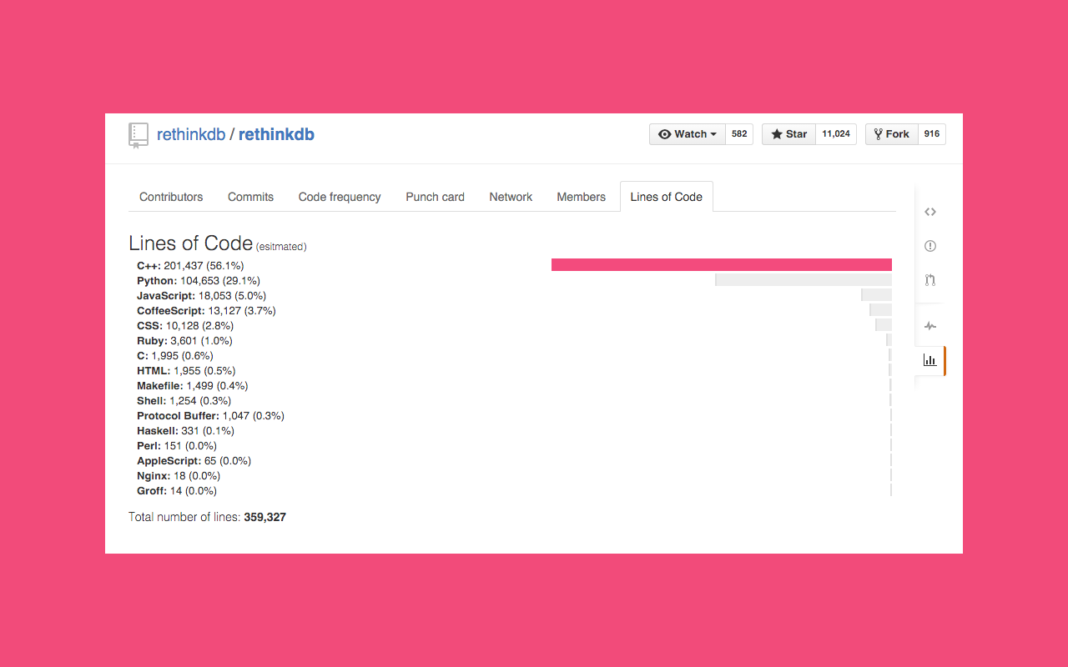The image size is (1068, 667).
Task: Switch to the Code frequency tab
Action: click(x=340, y=197)
